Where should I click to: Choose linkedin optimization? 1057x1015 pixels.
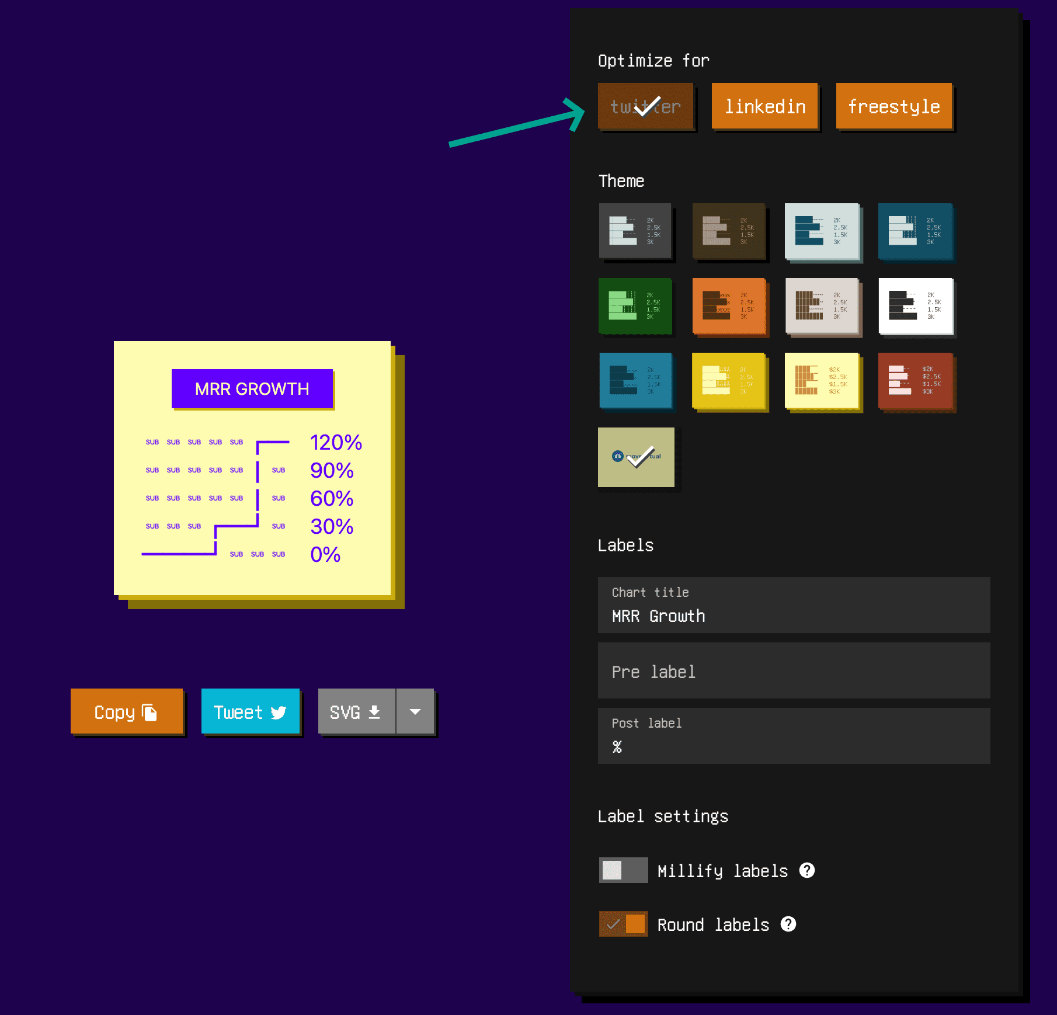(764, 106)
